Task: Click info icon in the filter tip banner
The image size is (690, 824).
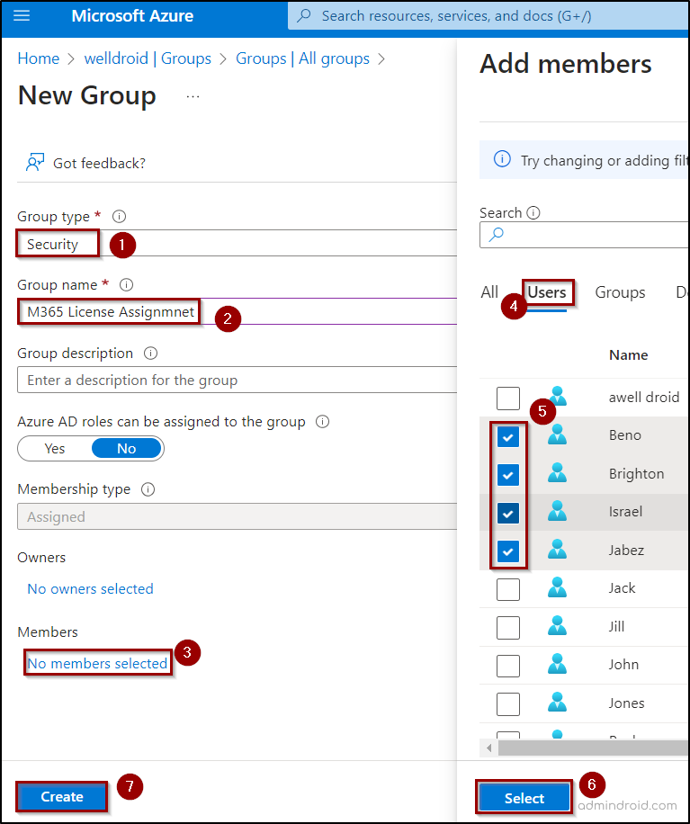Action: click(x=502, y=158)
